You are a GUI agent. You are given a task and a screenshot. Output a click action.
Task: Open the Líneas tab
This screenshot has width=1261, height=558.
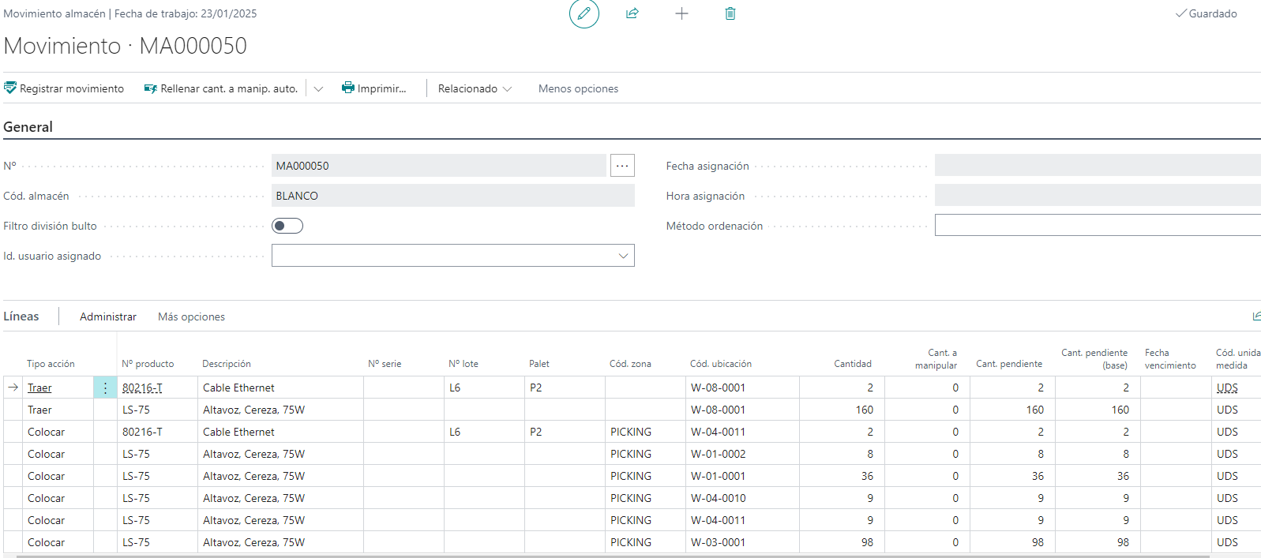[21, 316]
